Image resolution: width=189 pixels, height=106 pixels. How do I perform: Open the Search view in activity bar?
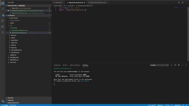[x=3, y=9]
